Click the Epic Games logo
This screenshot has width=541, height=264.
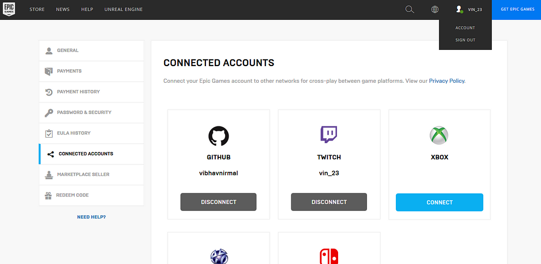(9, 9)
